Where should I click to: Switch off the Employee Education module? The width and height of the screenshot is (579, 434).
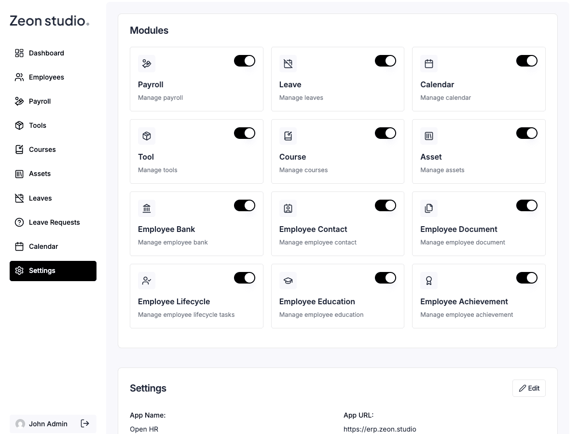tap(386, 278)
